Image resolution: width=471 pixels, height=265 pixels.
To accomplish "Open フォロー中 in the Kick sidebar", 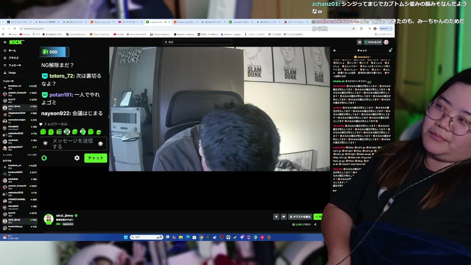I will [x=14, y=65].
